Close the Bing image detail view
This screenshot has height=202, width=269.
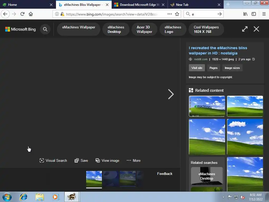[256, 29]
